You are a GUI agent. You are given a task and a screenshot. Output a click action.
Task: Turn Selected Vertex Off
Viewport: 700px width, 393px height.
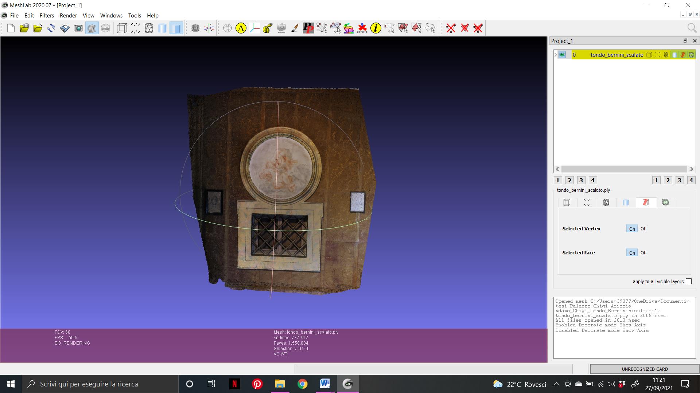click(643, 229)
